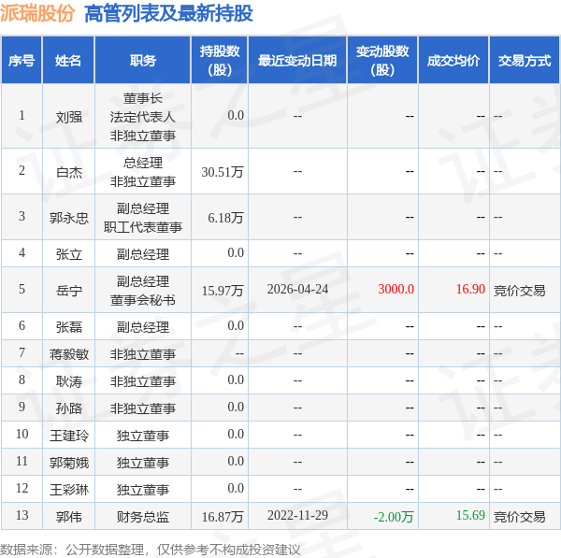The width and height of the screenshot is (561, 558).
Task: Click the name 孙路
Action: (68, 408)
